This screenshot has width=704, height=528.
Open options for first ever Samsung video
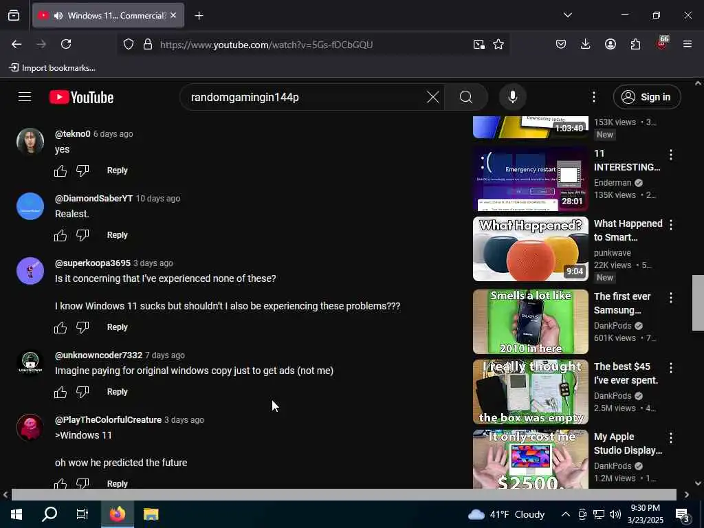pos(671,298)
